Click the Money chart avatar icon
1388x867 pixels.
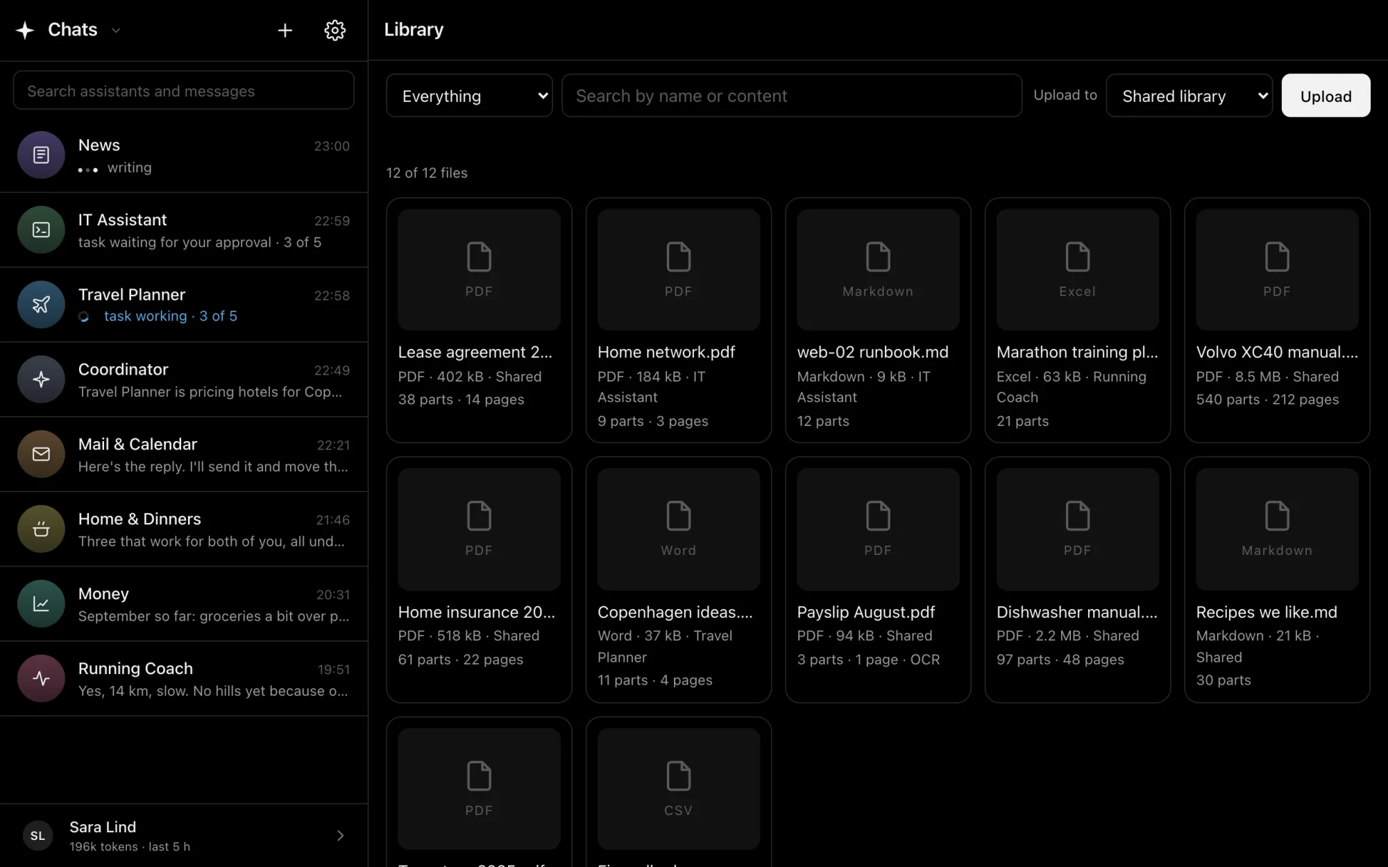[x=41, y=604]
